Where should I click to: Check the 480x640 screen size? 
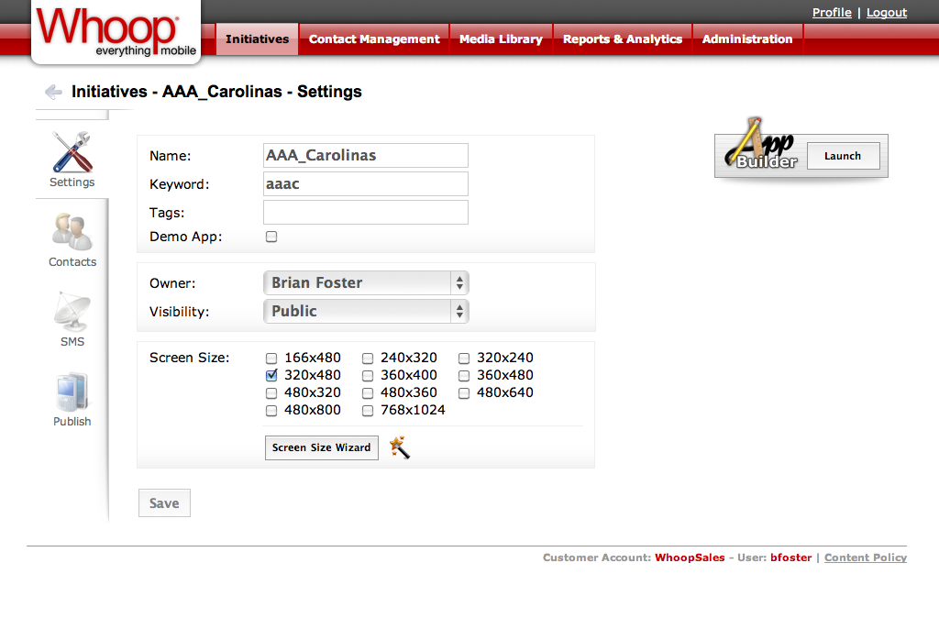click(464, 392)
